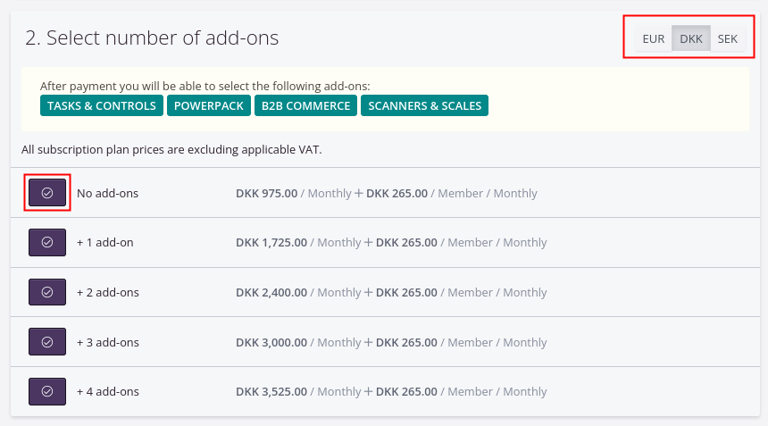768x426 pixels.
Task: Click the "+ 3 add-ons" row label
Action: [x=108, y=342]
